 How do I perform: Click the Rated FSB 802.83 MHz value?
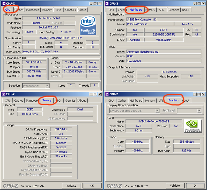click(x=34, y=76)
